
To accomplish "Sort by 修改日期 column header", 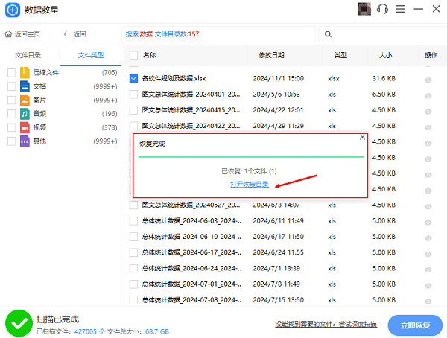I will [x=271, y=55].
